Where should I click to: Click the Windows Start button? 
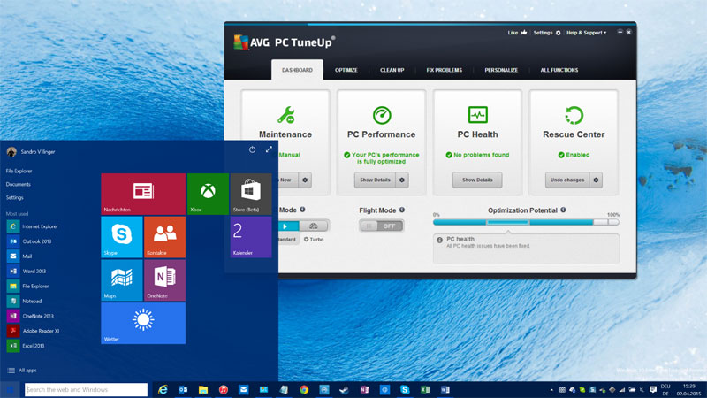[x=10, y=389]
